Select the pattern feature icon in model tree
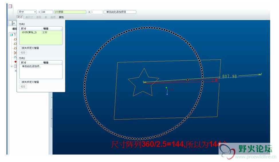The image size is (279, 162). pyautogui.click(x=15, y=66)
